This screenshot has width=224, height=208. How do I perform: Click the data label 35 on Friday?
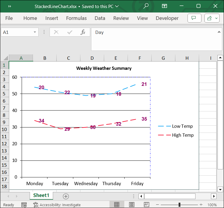pos(144,119)
